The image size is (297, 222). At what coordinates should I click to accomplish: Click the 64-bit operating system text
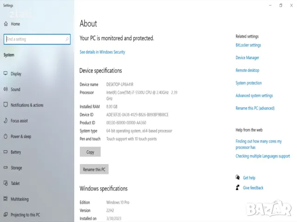[139, 131]
